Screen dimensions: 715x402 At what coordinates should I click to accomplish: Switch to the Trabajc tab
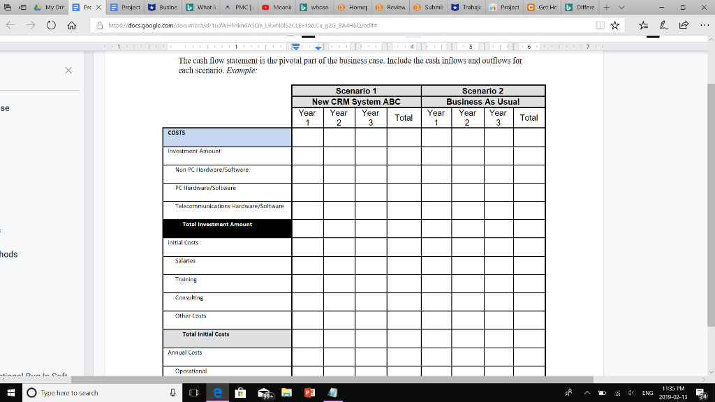[466, 7]
